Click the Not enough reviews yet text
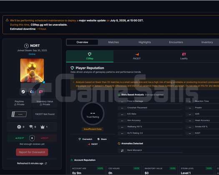Image resolution: width=219 pixels, height=175 pixels. [32, 144]
